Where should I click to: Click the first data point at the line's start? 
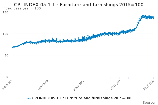tap(12, 48)
